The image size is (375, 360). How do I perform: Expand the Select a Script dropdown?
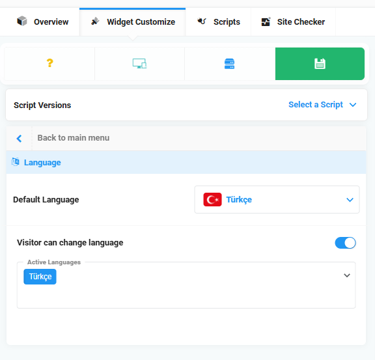click(x=322, y=105)
